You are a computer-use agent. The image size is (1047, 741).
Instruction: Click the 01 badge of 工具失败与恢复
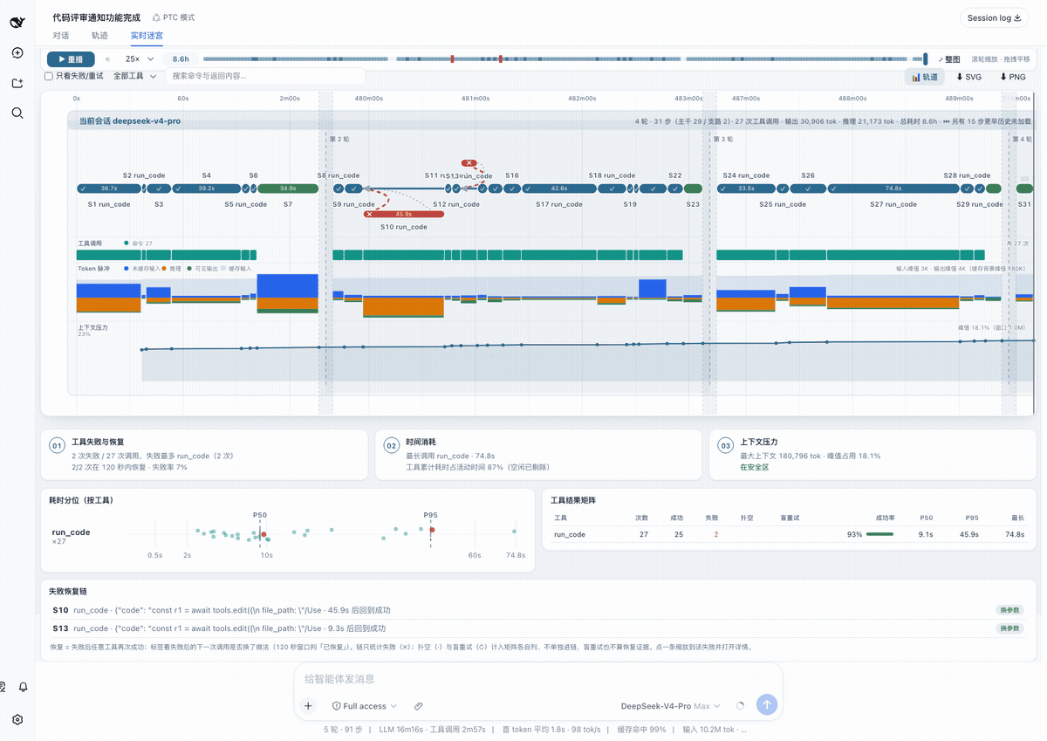tap(57, 446)
